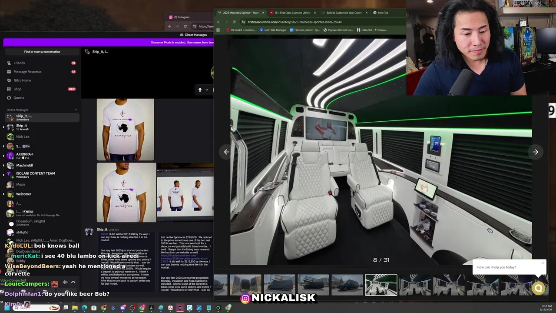
Task: Toggle Discord call microphone mute
Action: (x=200, y=90)
